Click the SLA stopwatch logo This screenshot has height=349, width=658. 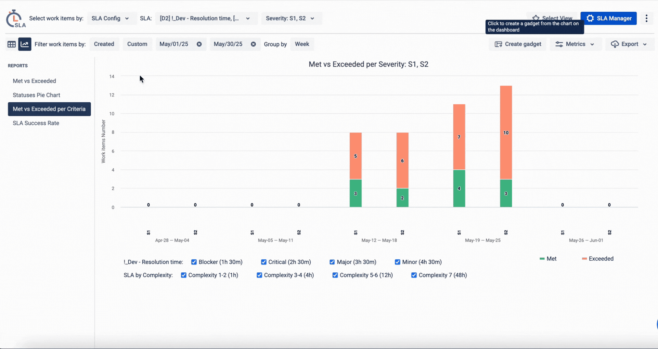click(15, 18)
